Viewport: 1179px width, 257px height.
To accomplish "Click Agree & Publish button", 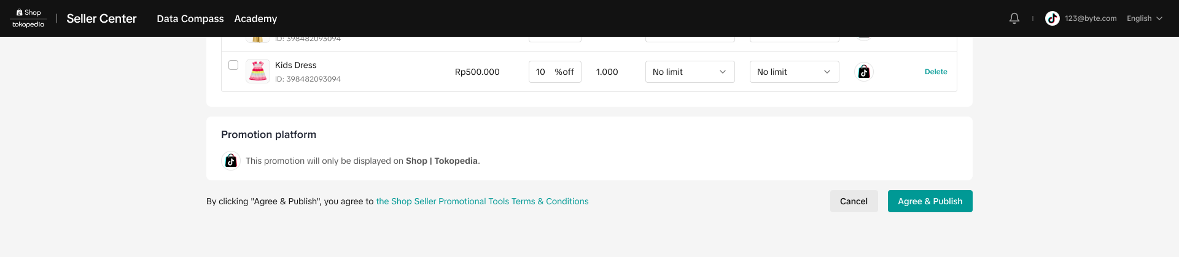I will click(930, 201).
